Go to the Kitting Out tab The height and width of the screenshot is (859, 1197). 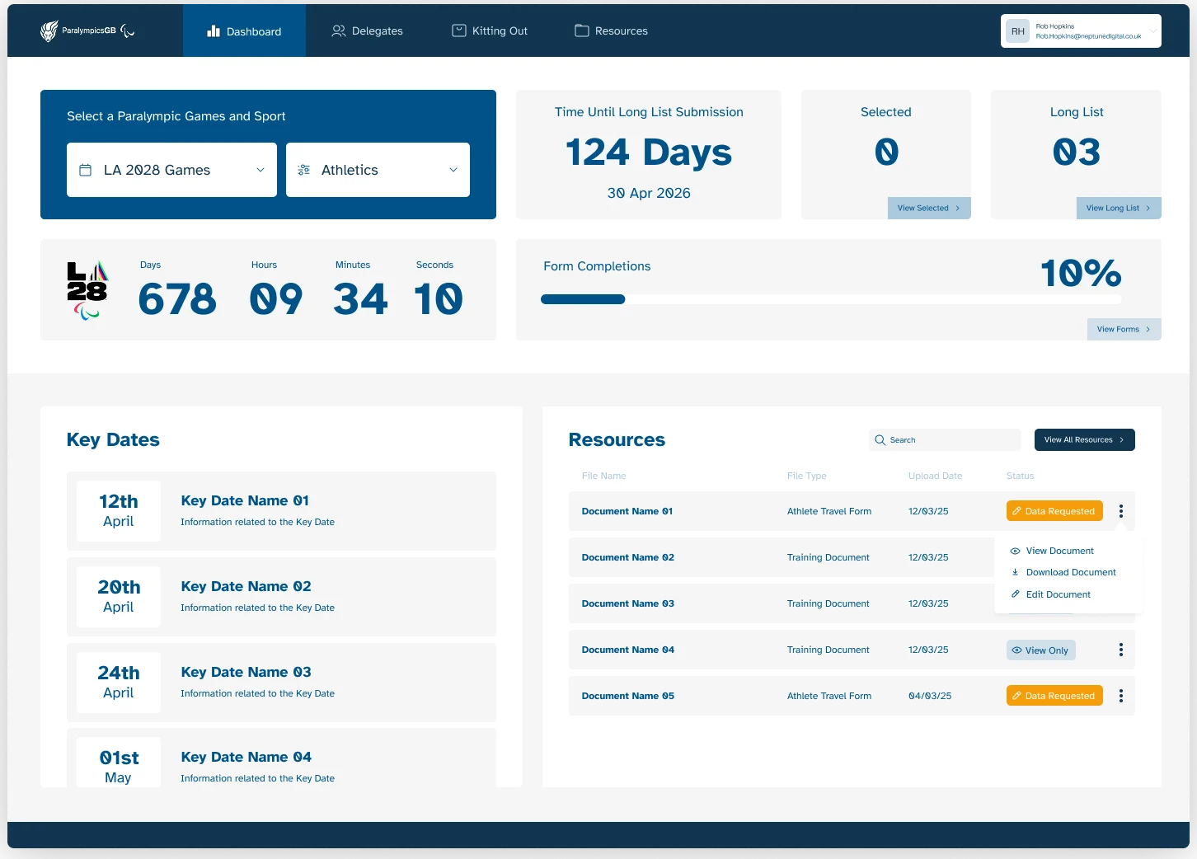pos(490,31)
